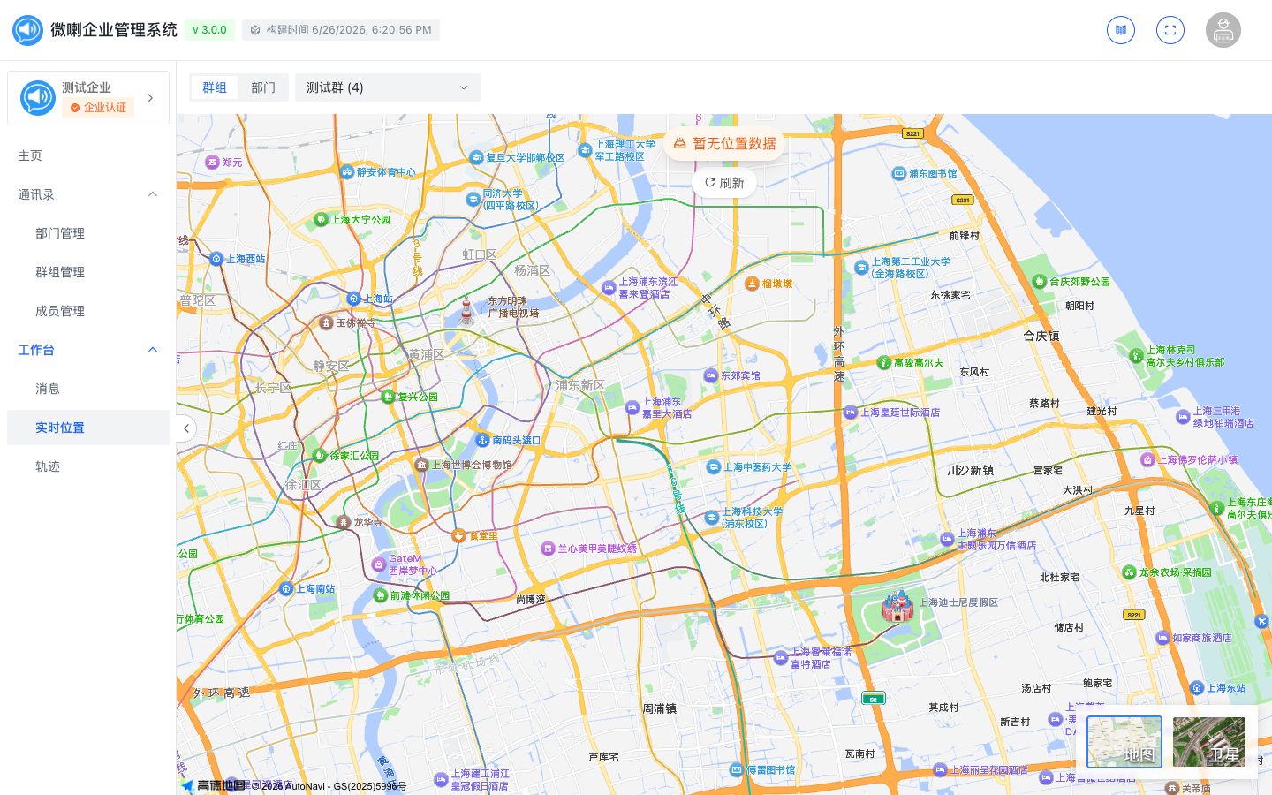Viewport: 1272px width, 795px height.
Task: Open 群组管理 in sidebar
Action: pyautogui.click(x=88, y=272)
